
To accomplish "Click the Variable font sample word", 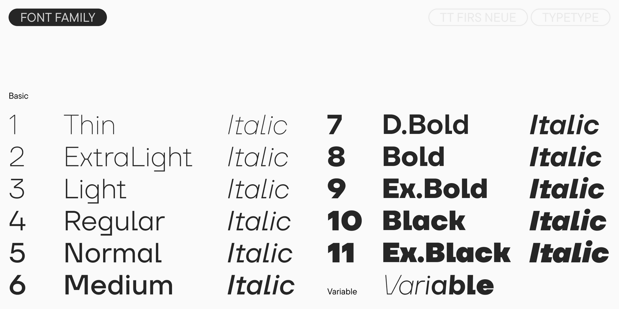I will (439, 285).
